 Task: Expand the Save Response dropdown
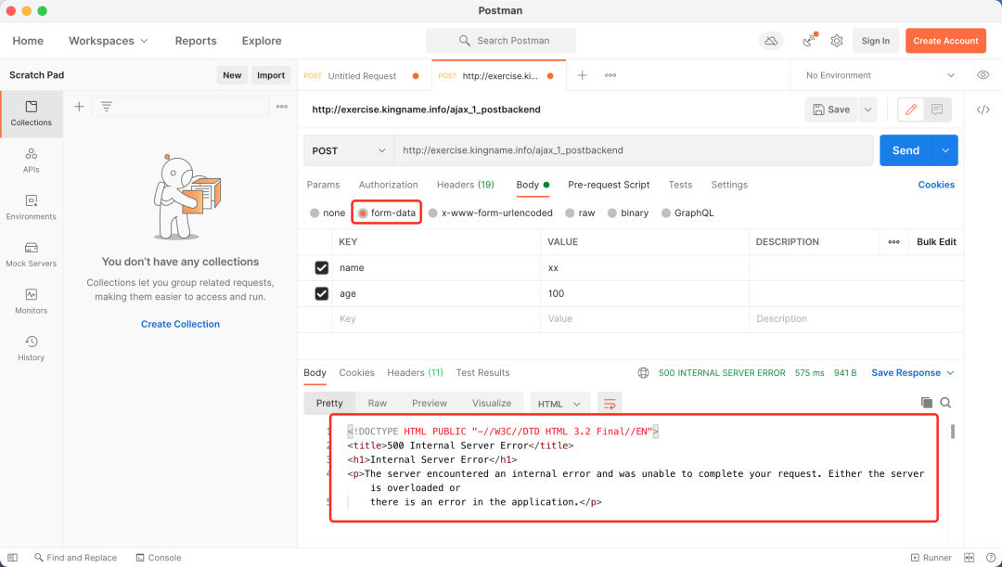tap(950, 373)
